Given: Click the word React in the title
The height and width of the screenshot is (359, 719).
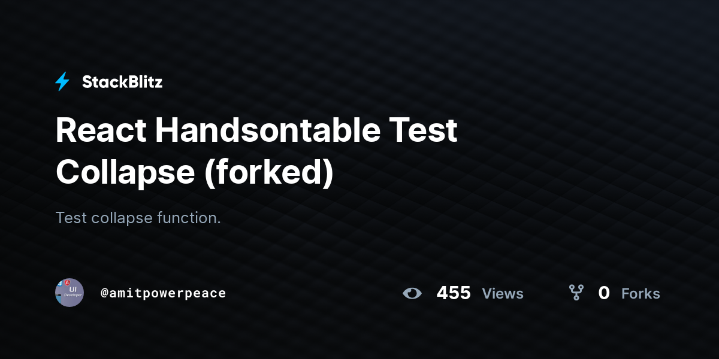Looking at the screenshot, I should (101, 130).
